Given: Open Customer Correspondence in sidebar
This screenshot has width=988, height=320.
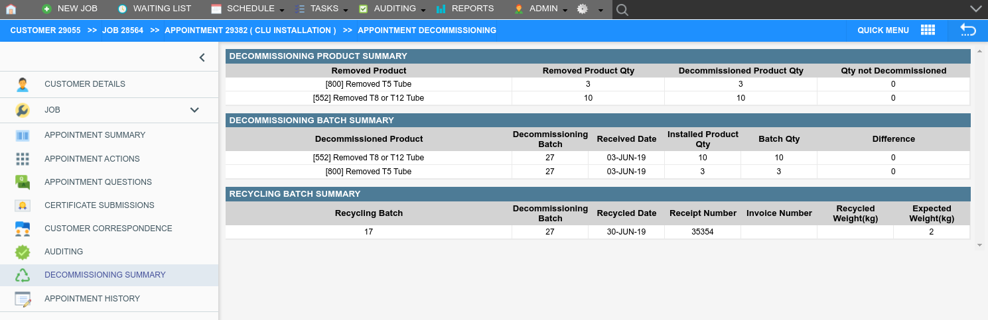Looking at the screenshot, I should coord(108,229).
